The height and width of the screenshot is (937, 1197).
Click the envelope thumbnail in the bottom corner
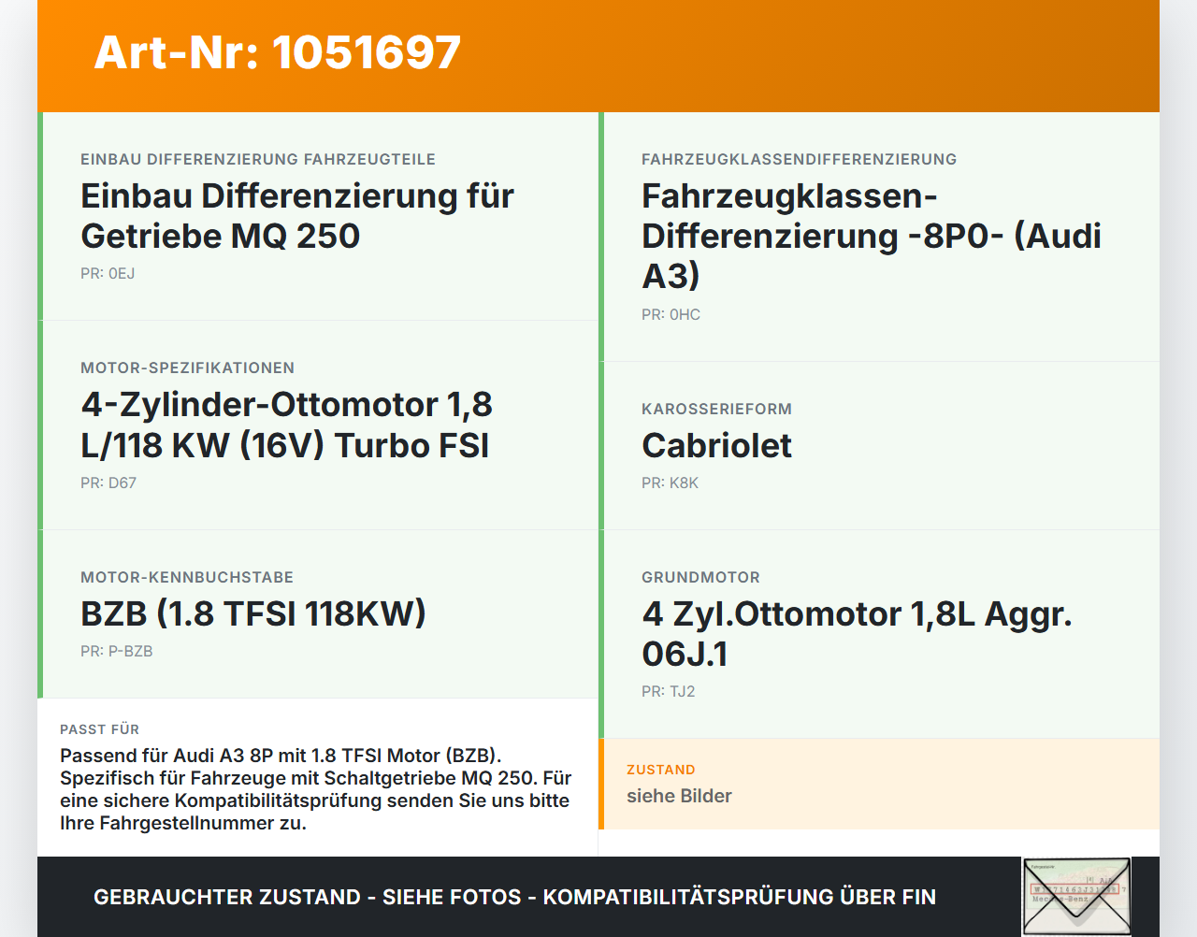[1076, 896]
